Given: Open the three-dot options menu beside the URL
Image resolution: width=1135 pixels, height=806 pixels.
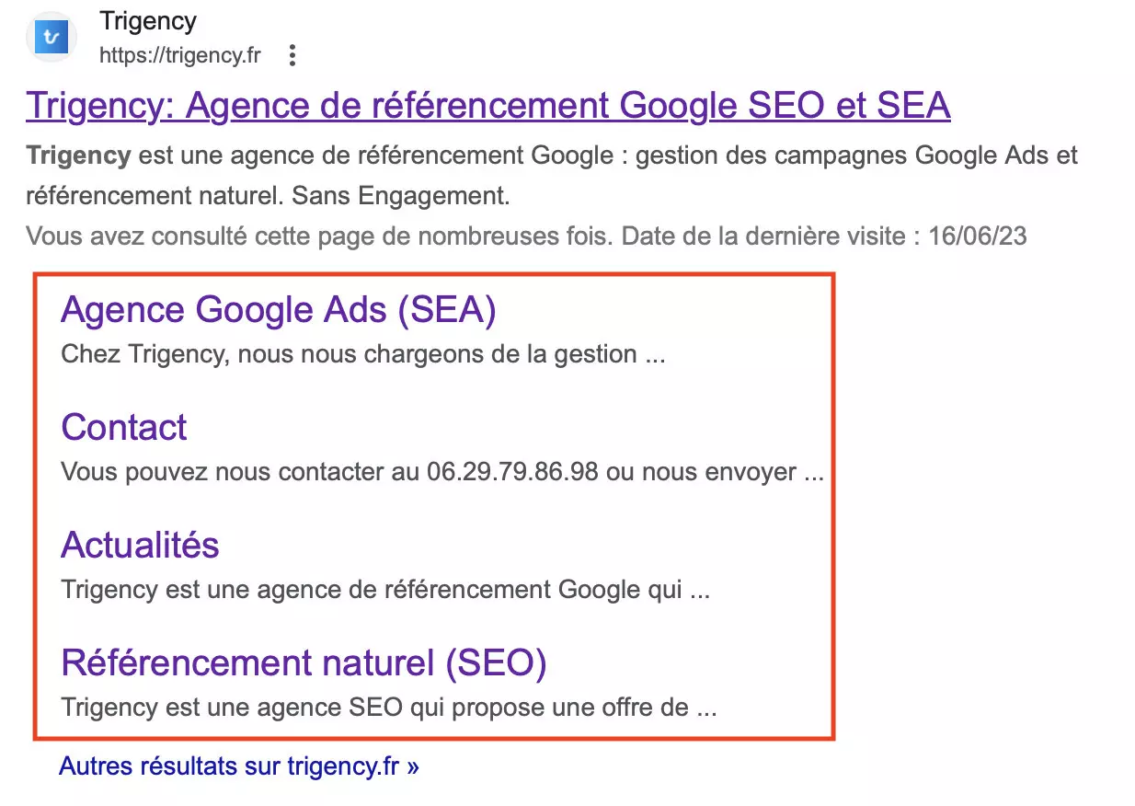Looking at the screenshot, I should (292, 55).
